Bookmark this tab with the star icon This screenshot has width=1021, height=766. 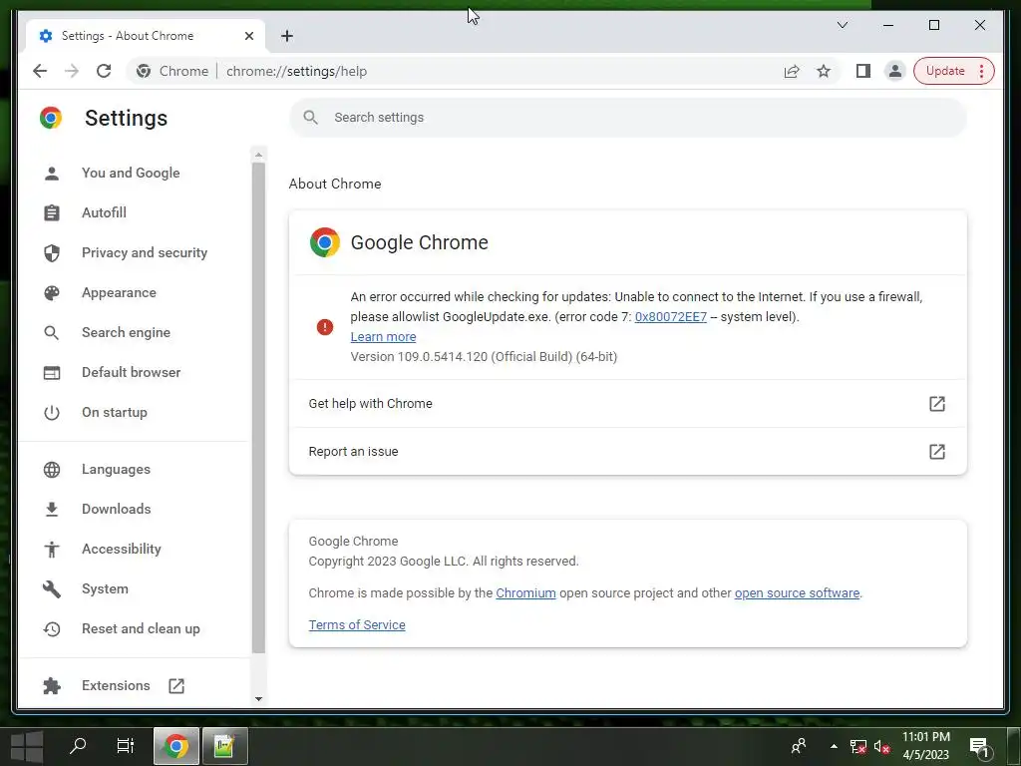(824, 71)
